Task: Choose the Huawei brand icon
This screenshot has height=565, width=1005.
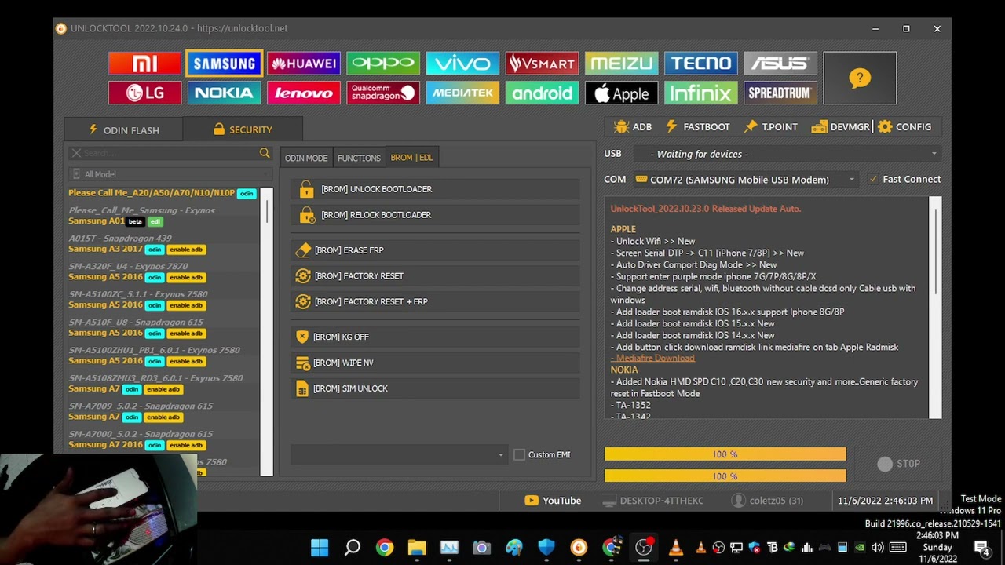Action: pyautogui.click(x=303, y=64)
